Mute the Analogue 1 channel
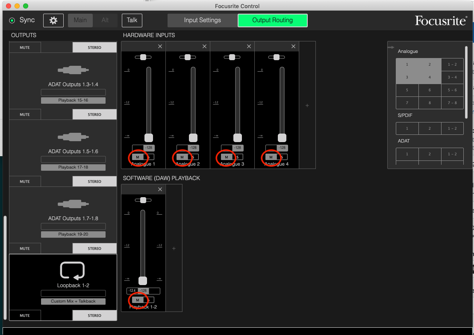 click(x=138, y=157)
